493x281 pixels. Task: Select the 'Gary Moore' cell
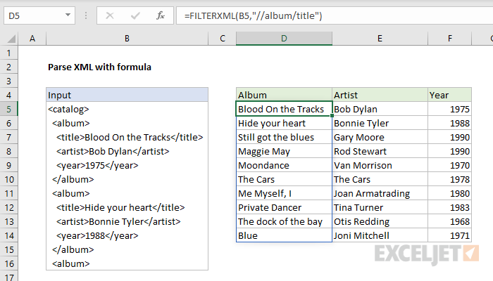click(380, 138)
